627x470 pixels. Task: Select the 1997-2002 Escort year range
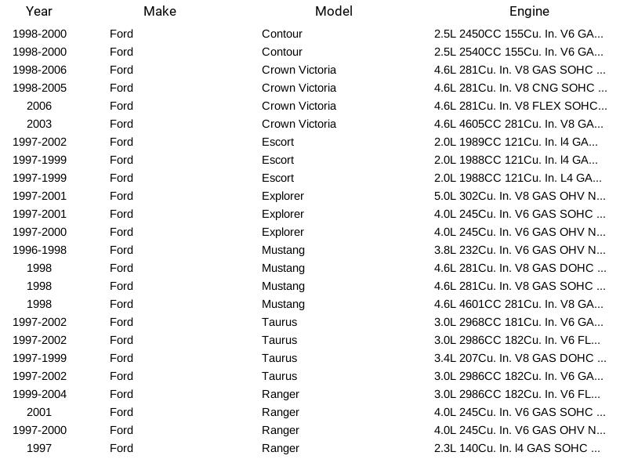point(40,142)
